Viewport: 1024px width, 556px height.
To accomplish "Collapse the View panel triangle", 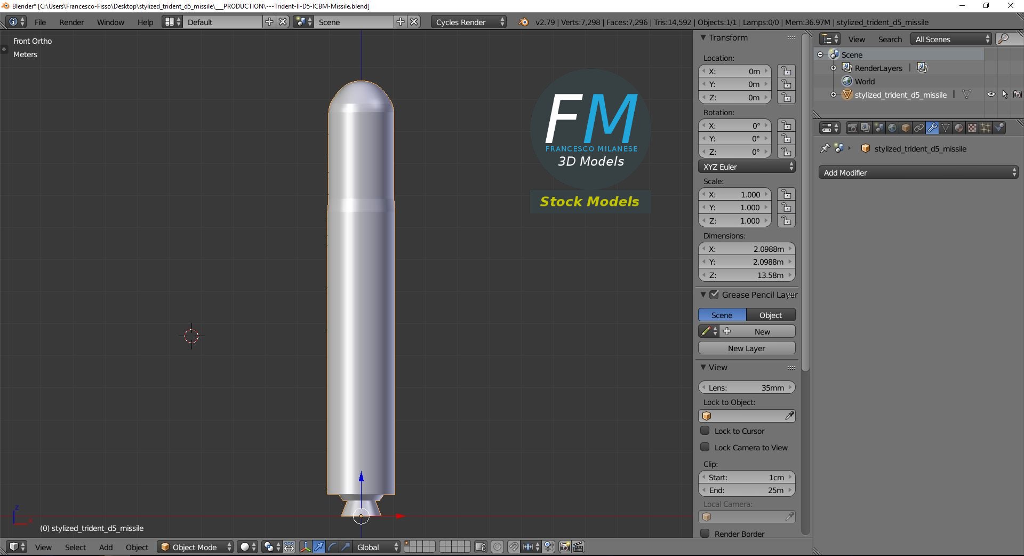I will (703, 367).
